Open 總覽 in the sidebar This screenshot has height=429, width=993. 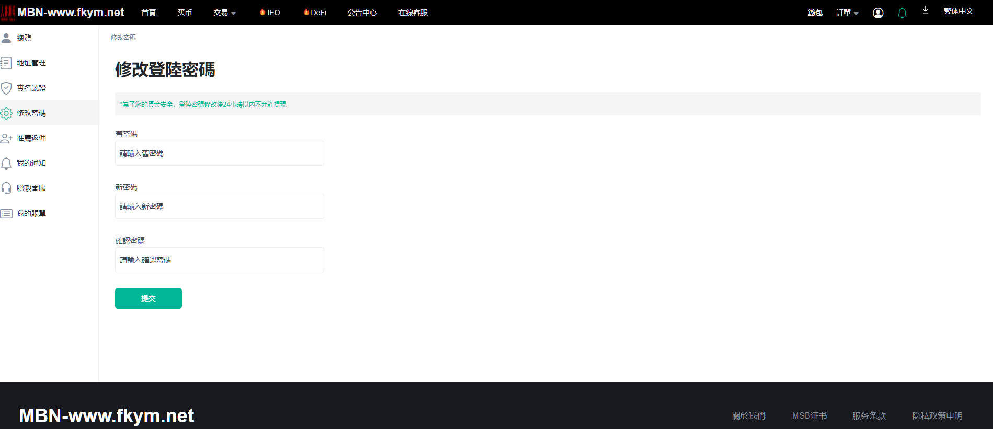[24, 38]
